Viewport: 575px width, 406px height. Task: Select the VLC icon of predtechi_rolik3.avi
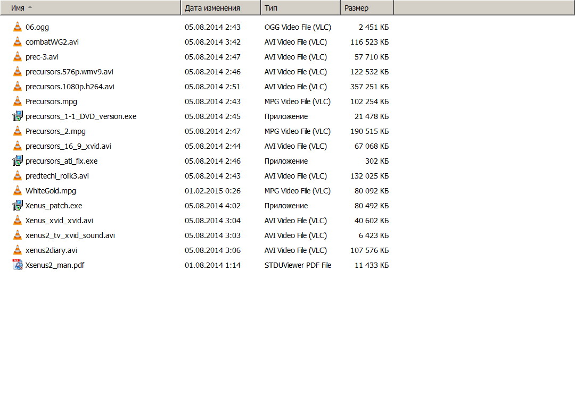[x=17, y=176]
